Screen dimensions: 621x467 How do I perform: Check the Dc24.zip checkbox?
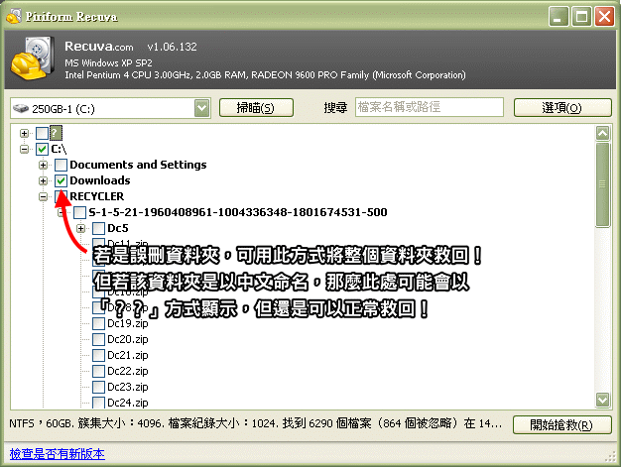(98, 403)
